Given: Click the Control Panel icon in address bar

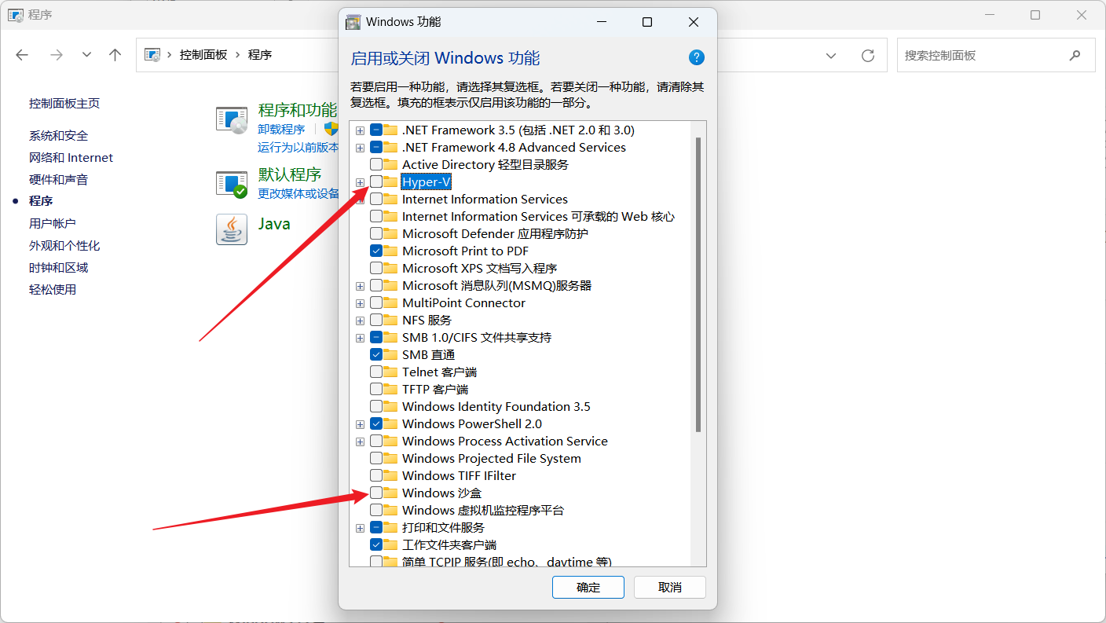Looking at the screenshot, I should (153, 55).
